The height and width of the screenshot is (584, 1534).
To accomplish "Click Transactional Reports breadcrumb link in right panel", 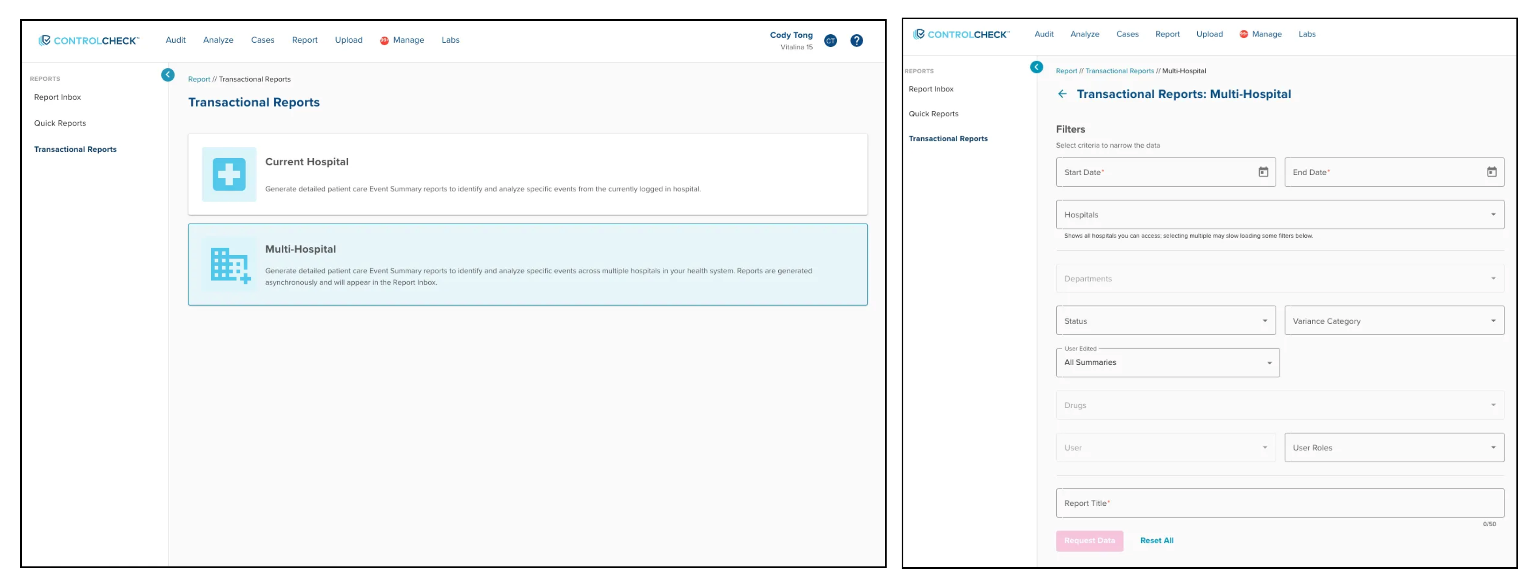I will click(1119, 71).
